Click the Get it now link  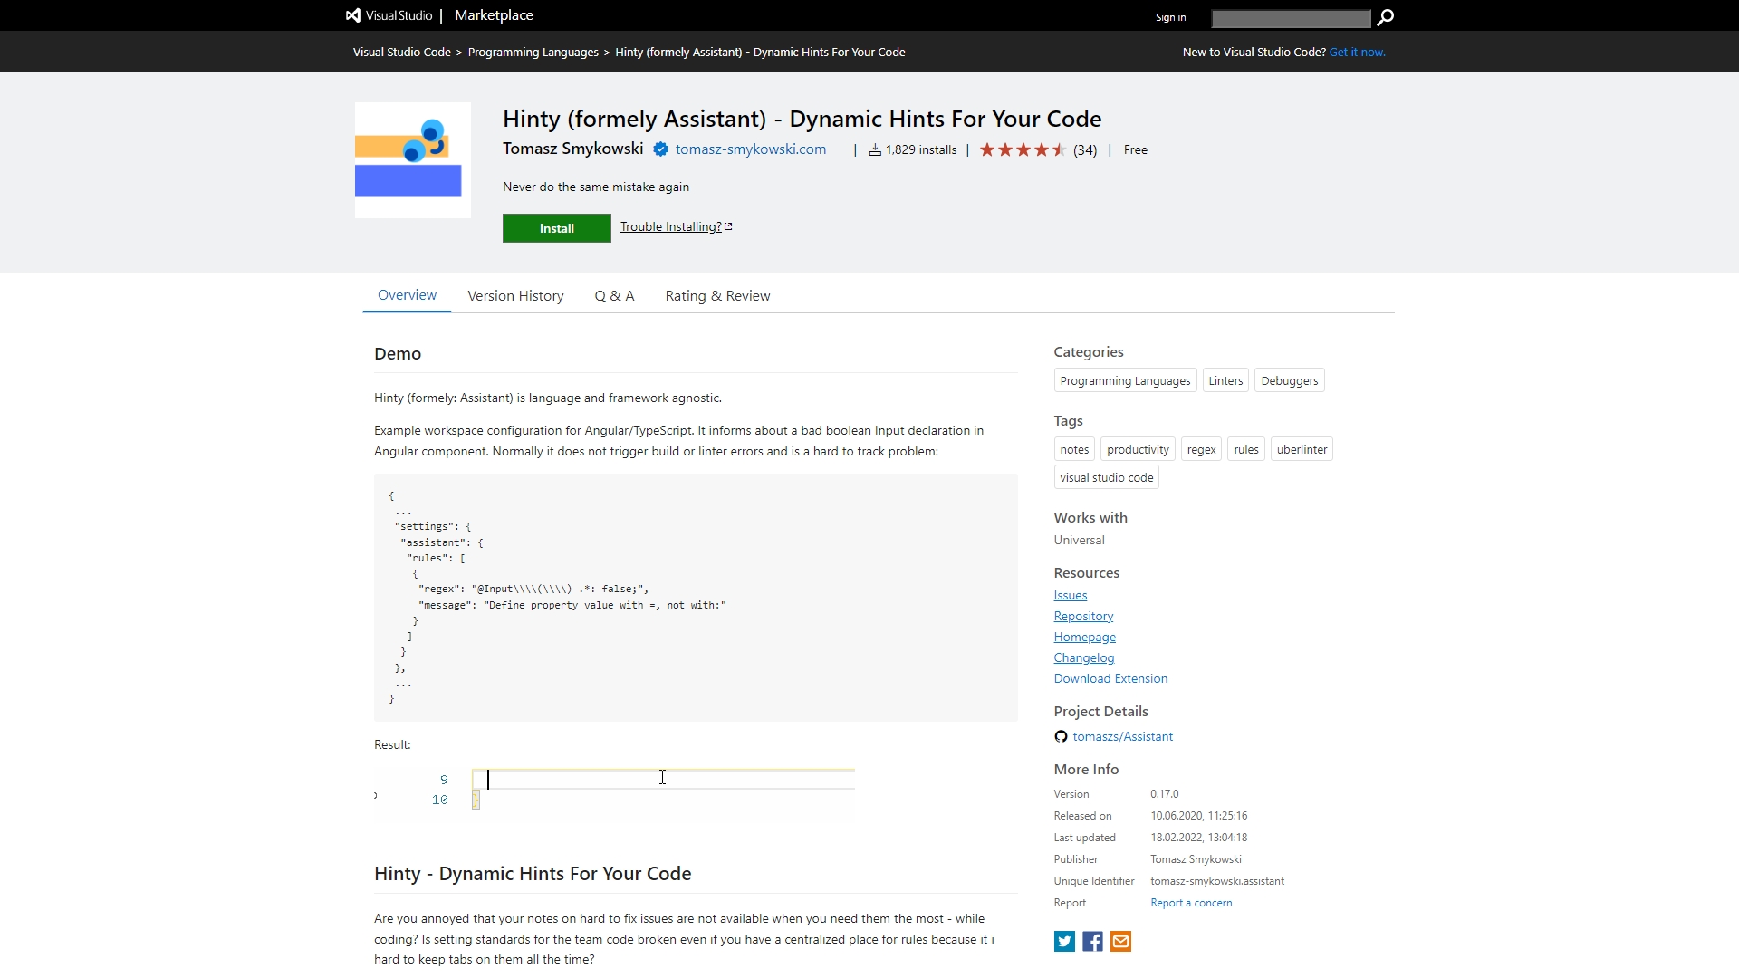[x=1357, y=53]
